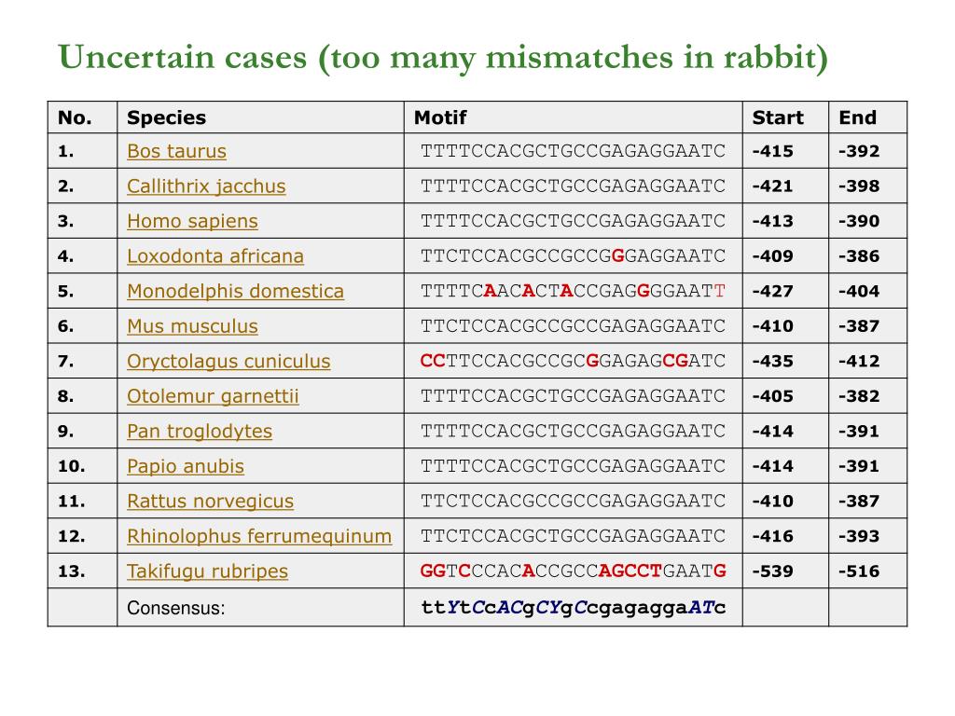This screenshot has width=955, height=716.
Task: Select the End column header
Action: pyautogui.click(x=858, y=117)
